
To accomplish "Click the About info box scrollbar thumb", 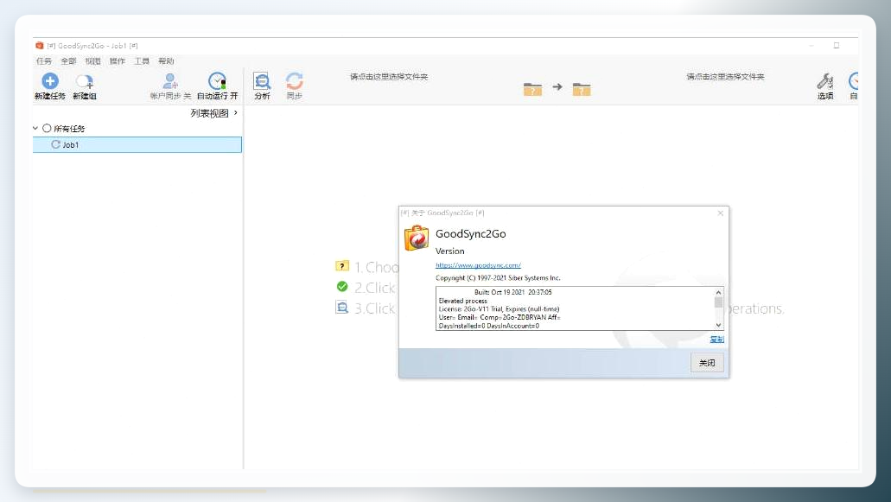I will point(718,302).
